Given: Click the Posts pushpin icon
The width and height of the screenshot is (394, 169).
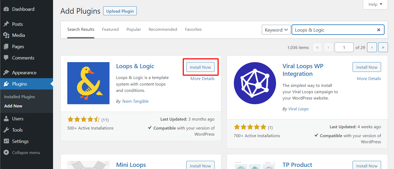Looking at the screenshot, I should click(6, 24).
